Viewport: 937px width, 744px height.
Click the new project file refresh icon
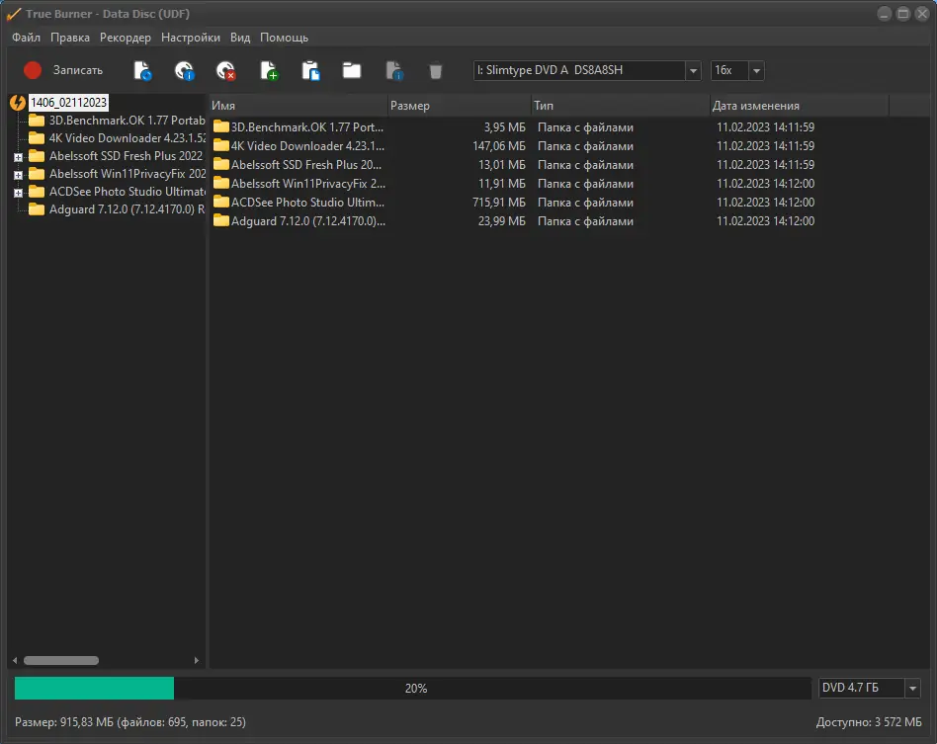point(142,70)
